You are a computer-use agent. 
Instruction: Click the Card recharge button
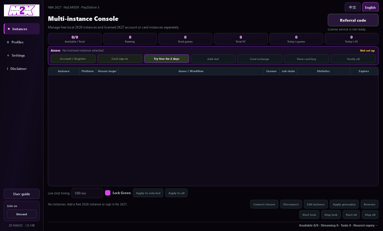(x=260, y=59)
